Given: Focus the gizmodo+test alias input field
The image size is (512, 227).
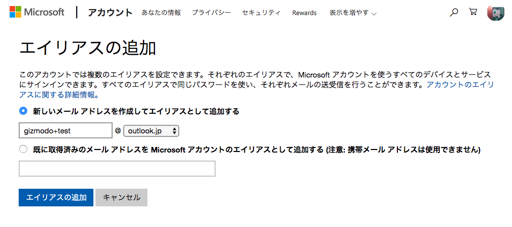Looking at the screenshot, I should tap(66, 131).
